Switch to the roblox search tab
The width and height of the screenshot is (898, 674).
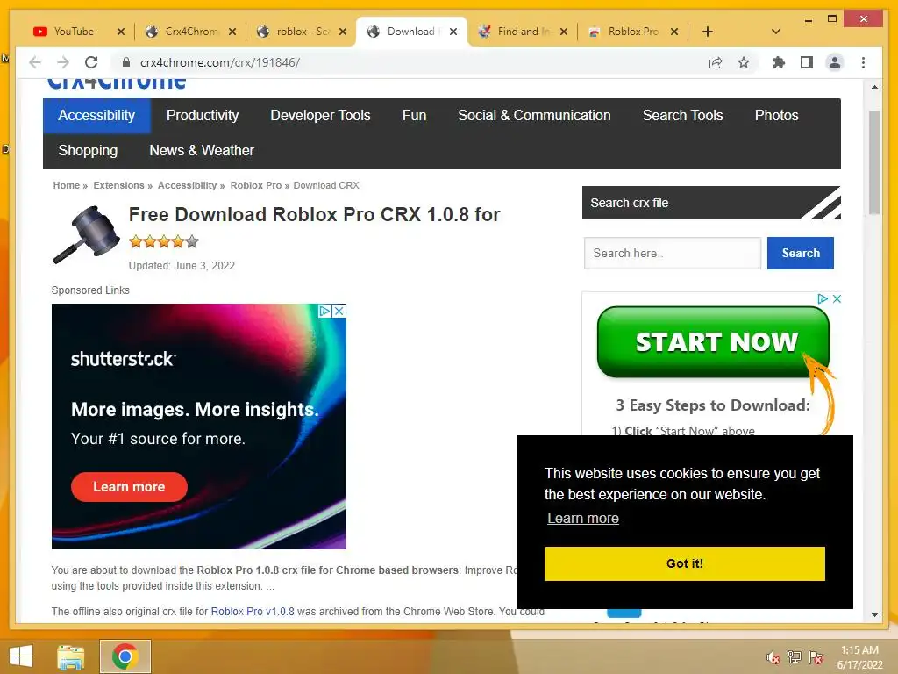click(x=303, y=32)
